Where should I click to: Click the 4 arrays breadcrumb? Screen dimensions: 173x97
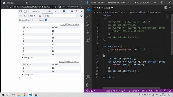114,12
